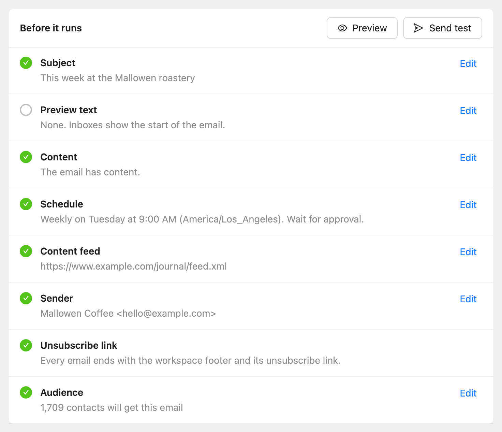Click the feed URL https://www.example.com/journal/feed.xml
Screen dimensions: 502x432
(x=134, y=267)
